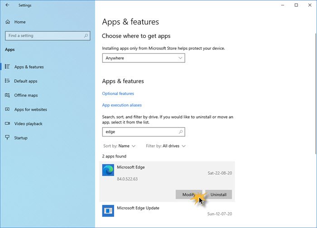Click magnifier in Find a setting box
317x228 pixels.
click(x=86, y=36)
